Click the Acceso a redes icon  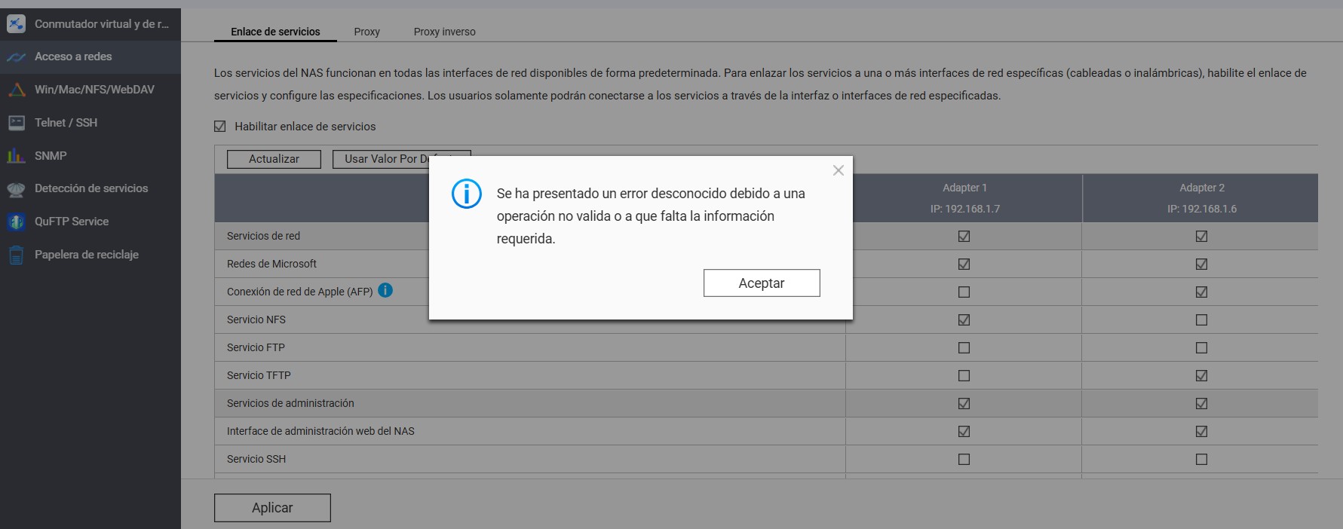point(16,57)
